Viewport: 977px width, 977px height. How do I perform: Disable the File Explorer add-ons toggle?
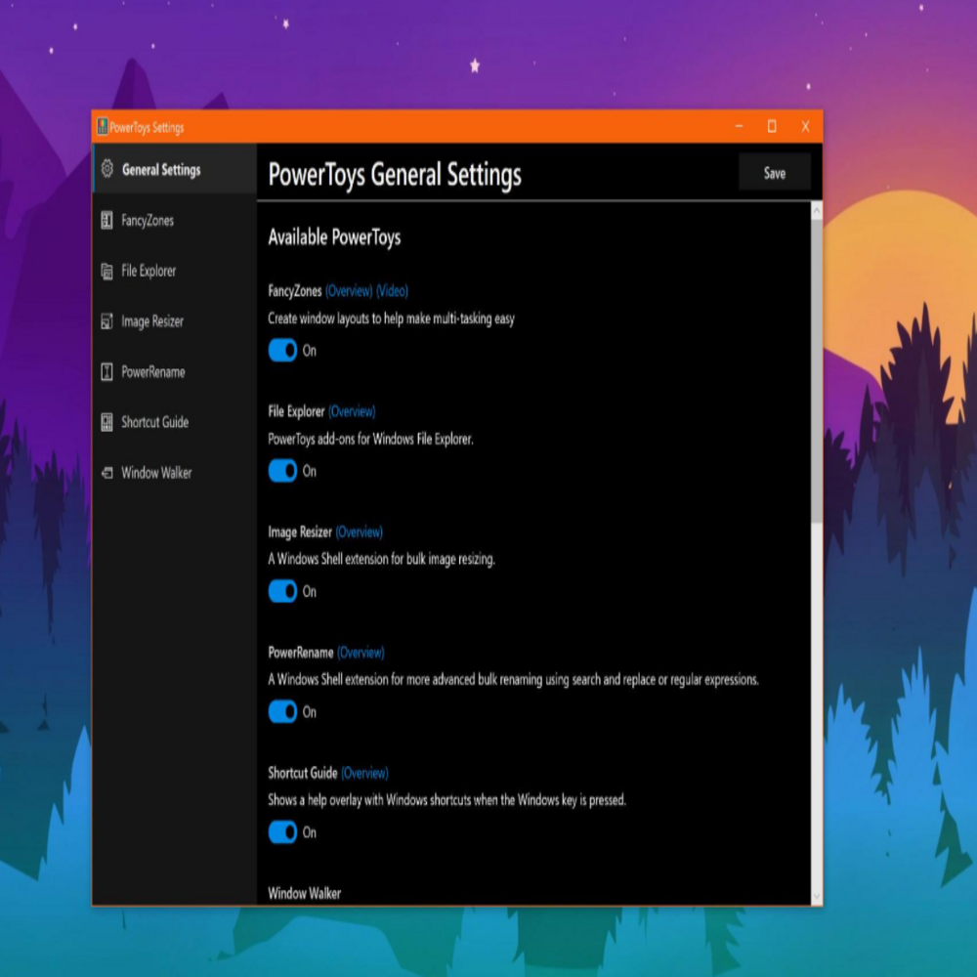click(x=283, y=471)
